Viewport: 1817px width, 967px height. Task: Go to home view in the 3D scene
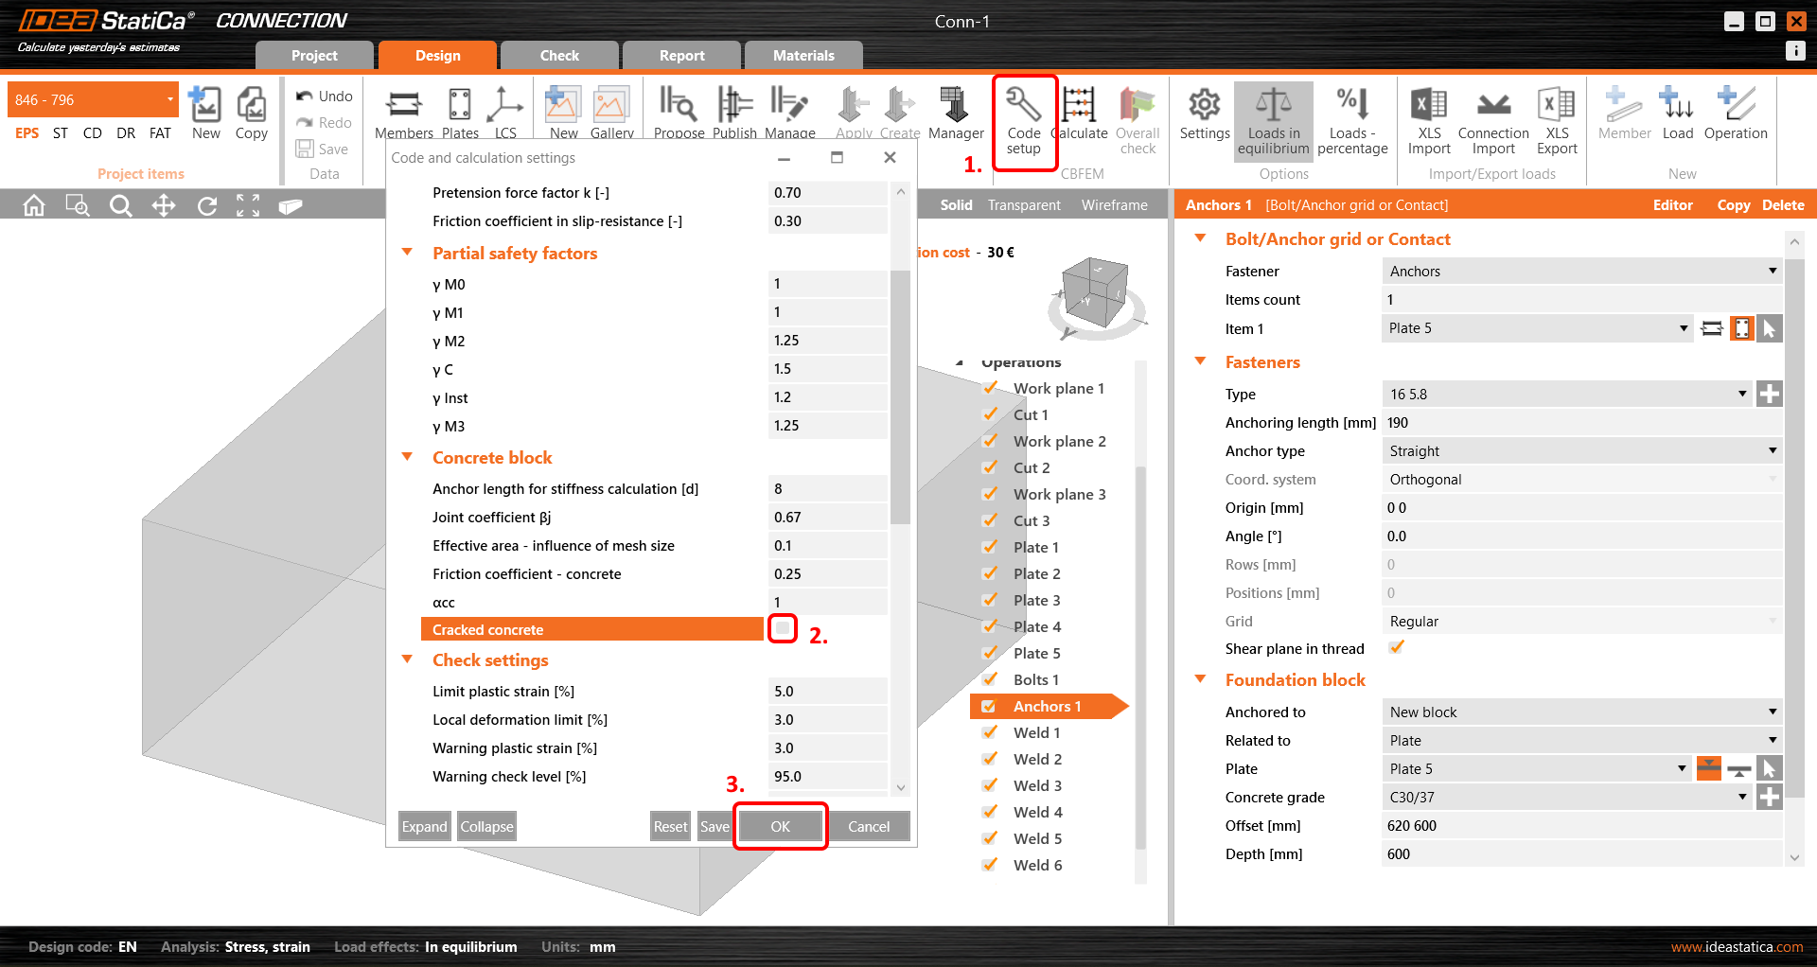point(34,205)
